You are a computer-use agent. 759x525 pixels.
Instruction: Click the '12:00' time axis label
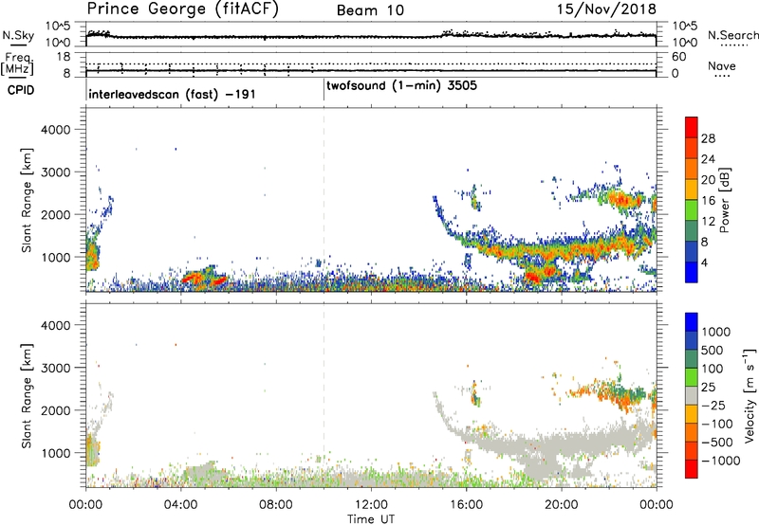point(371,505)
